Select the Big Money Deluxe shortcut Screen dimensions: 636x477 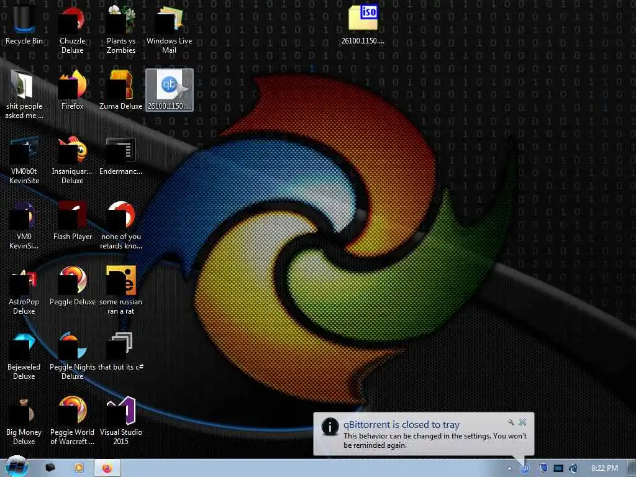(x=24, y=421)
